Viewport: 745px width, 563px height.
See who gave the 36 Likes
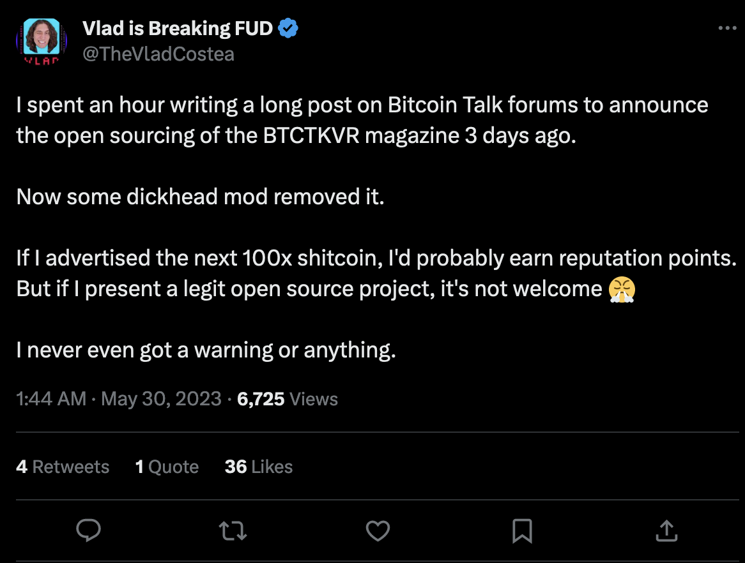pos(258,467)
